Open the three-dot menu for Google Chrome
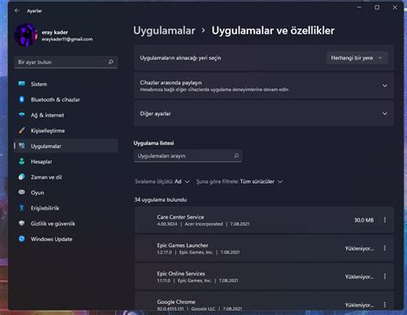Screen dimensions: 407x315 click(x=385, y=305)
